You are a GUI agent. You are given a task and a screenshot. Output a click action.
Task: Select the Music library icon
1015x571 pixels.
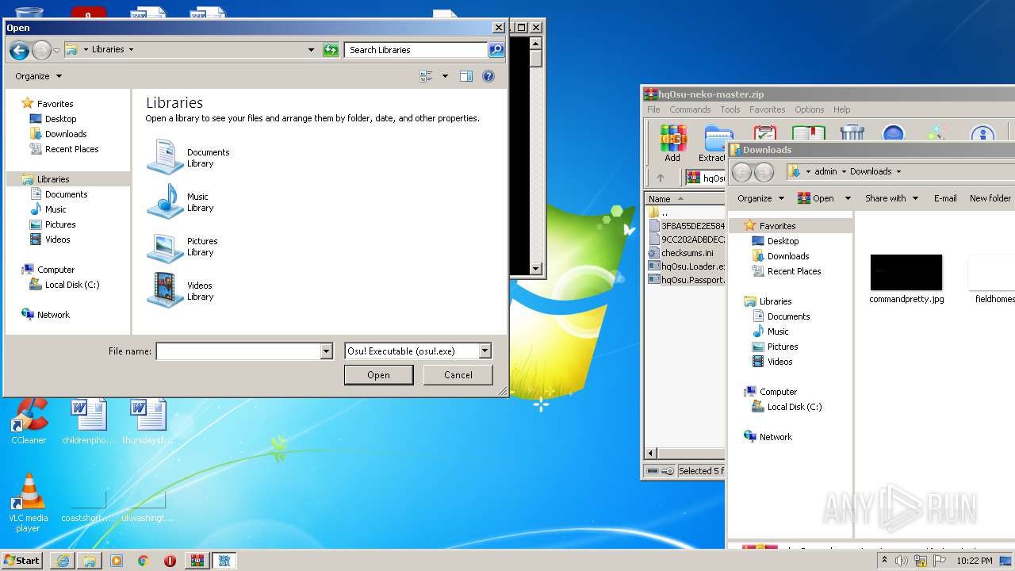[165, 201]
